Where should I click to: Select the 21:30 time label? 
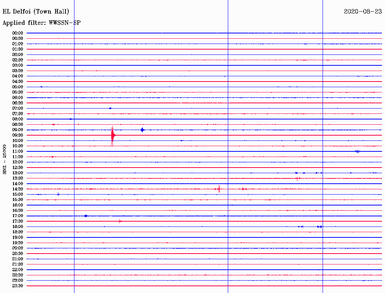click(x=18, y=264)
